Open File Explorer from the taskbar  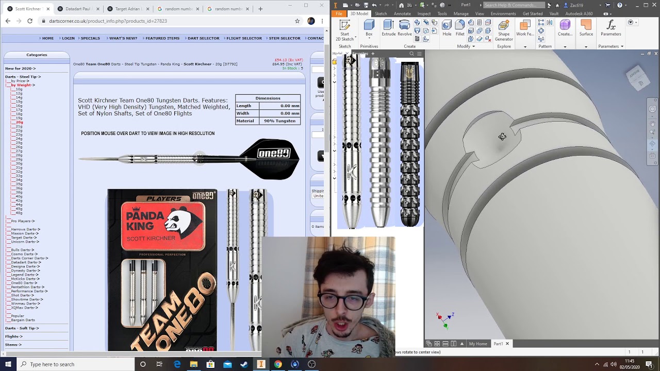click(193, 364)
